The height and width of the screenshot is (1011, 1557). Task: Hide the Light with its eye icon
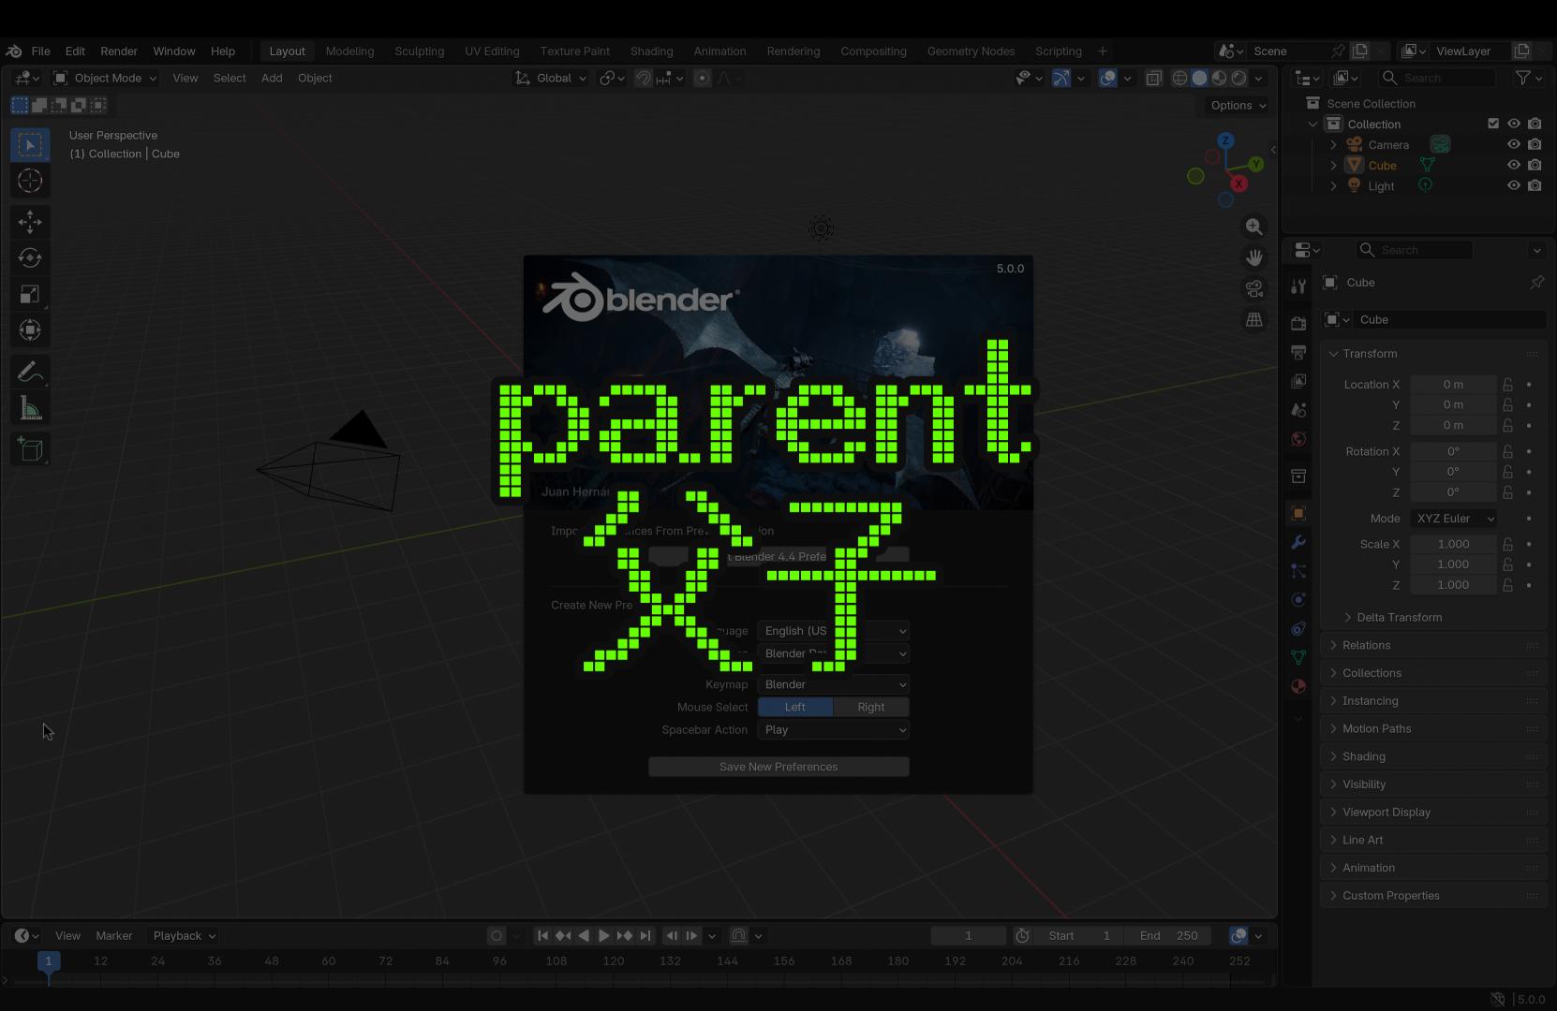(x=1513, y=185)
